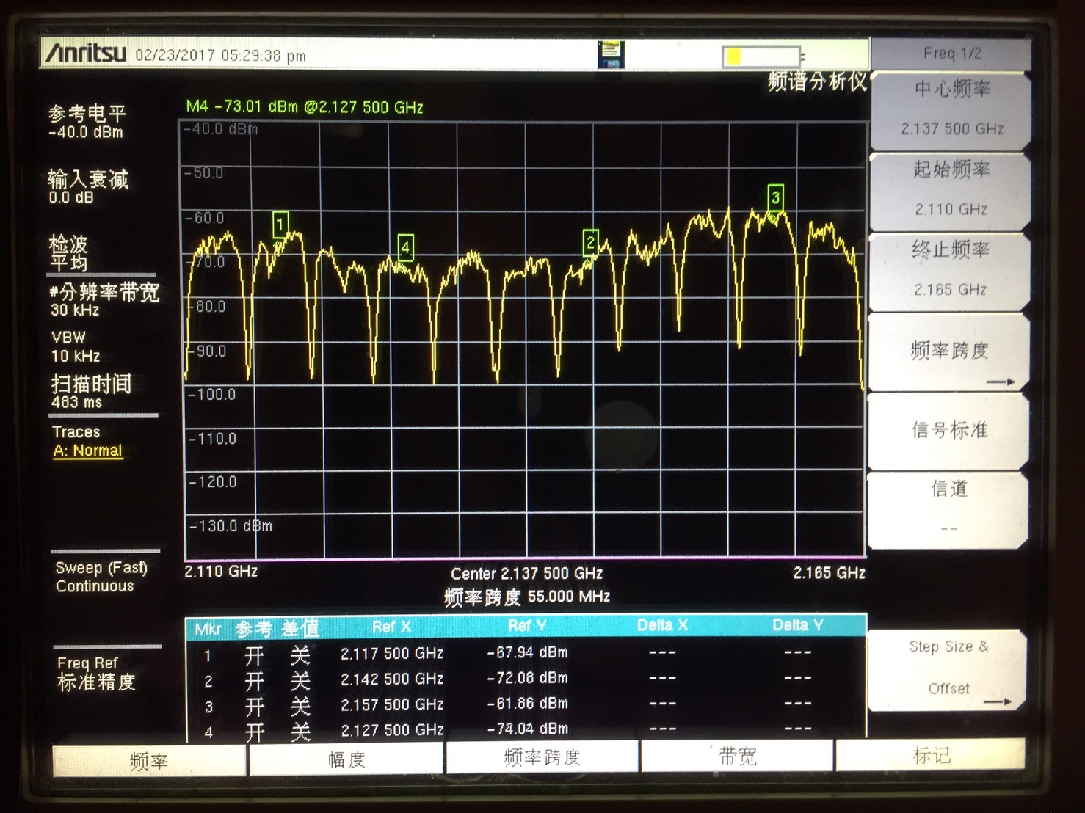Click the 输入衰减 0.0 dB setting
Image resolution: width=1085 pixels, height=813 pixels.
point(87,187)
